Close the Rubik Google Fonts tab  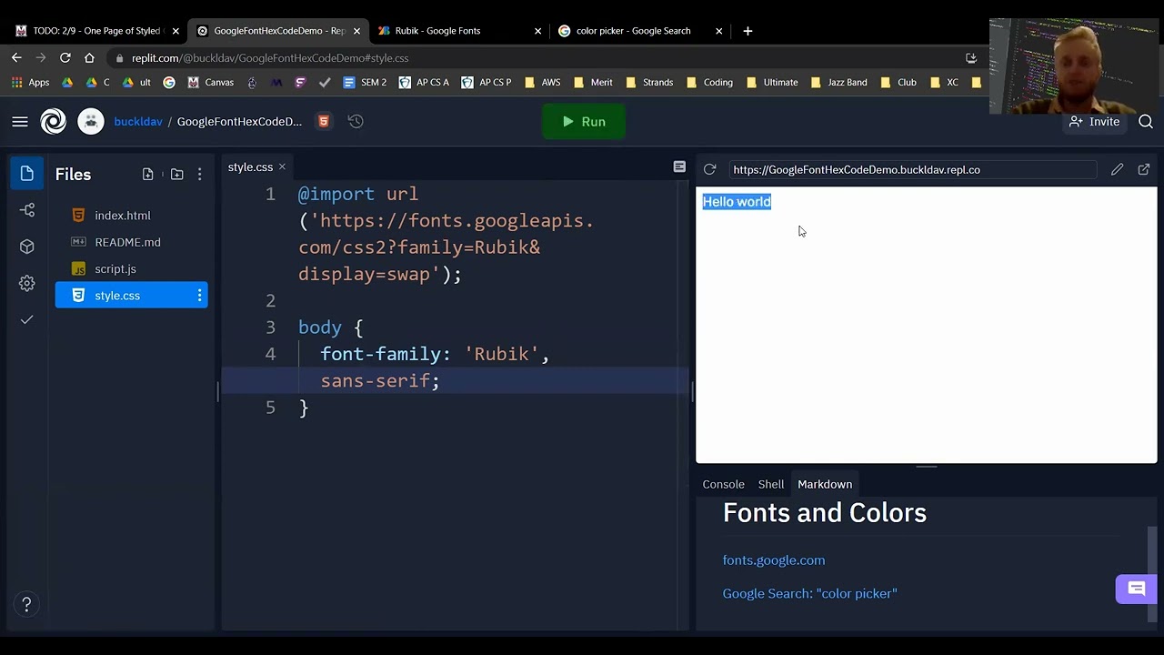click(x=537, y=31)
